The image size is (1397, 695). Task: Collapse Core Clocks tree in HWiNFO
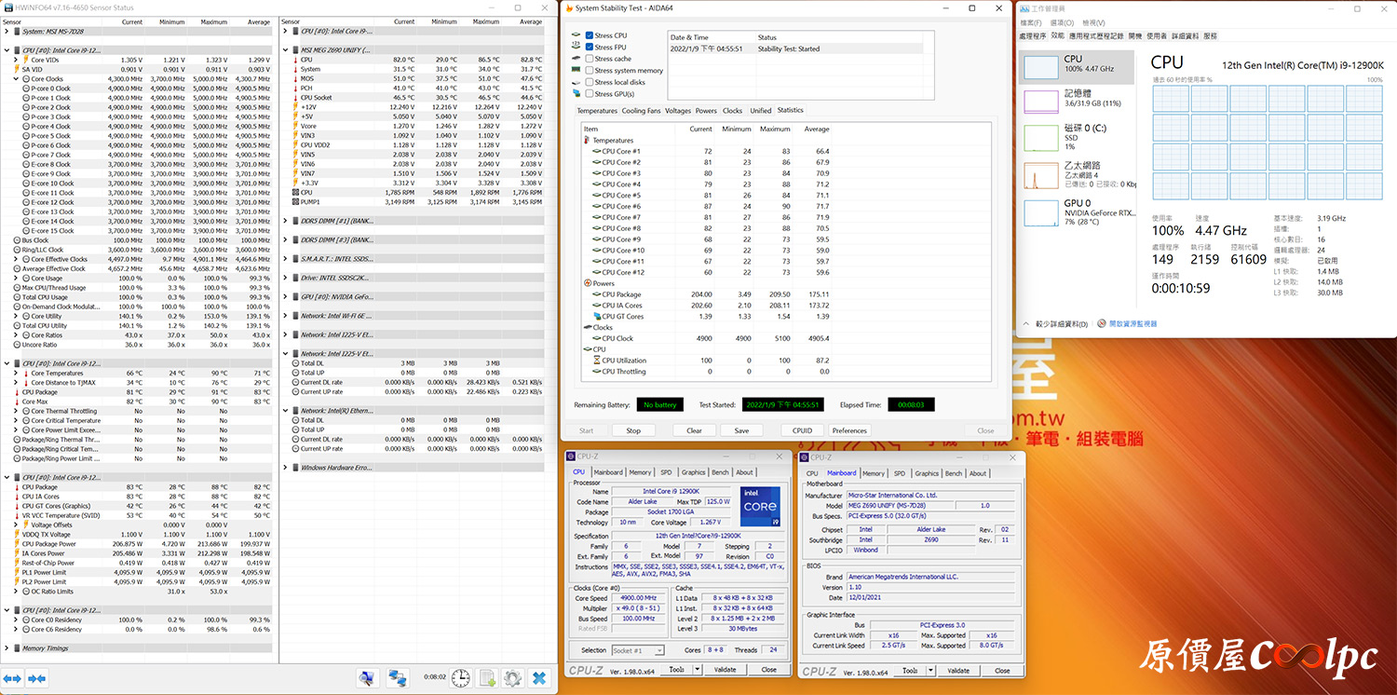point(16,79)
